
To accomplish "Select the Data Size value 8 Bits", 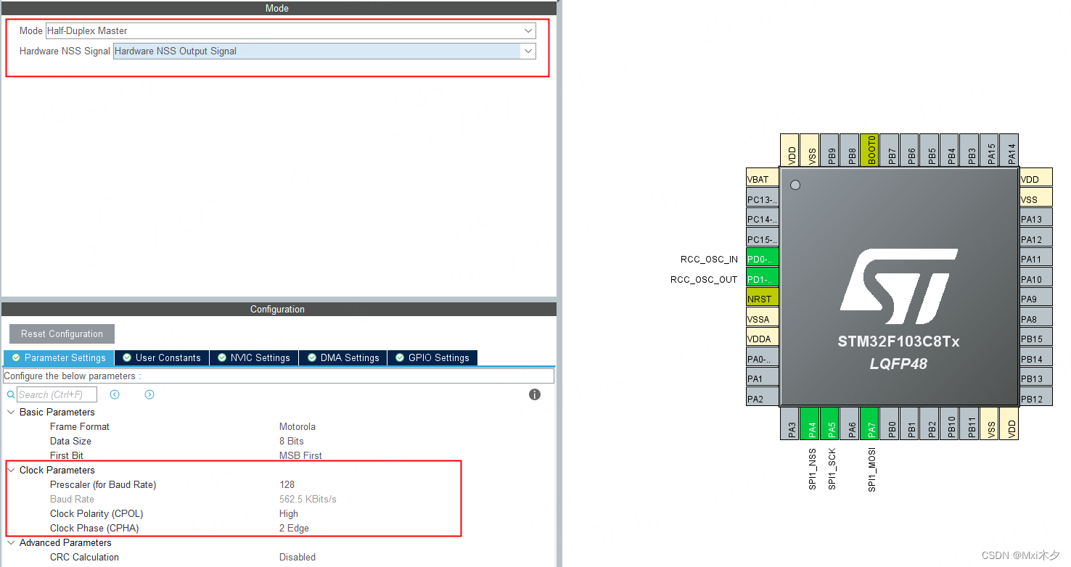I will [x=292, y=441].
